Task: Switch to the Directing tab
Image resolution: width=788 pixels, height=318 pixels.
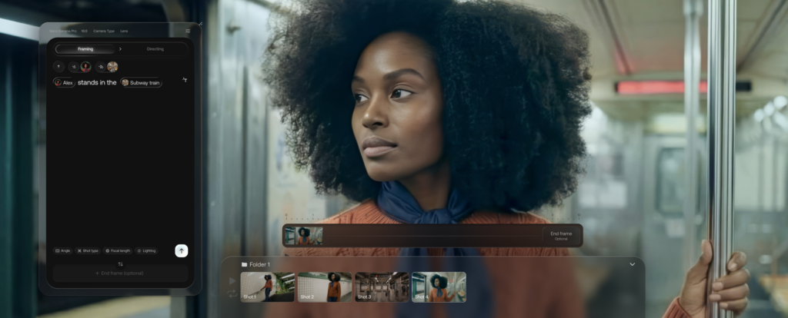Action: [155, 49]
